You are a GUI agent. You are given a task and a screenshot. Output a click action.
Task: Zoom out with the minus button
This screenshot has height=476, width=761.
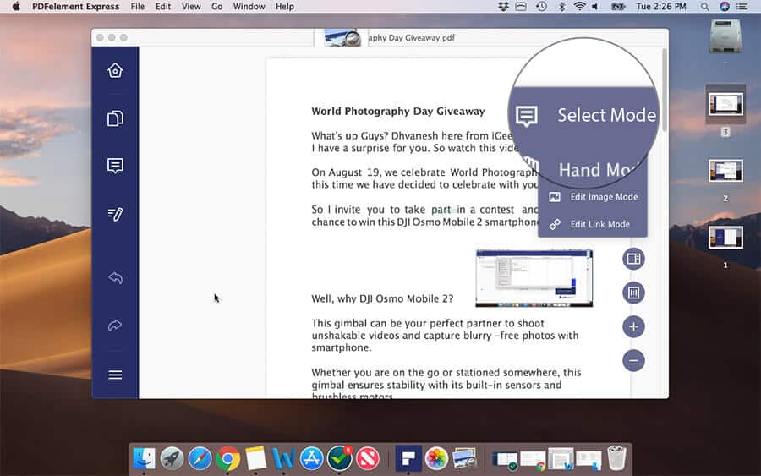633,360
